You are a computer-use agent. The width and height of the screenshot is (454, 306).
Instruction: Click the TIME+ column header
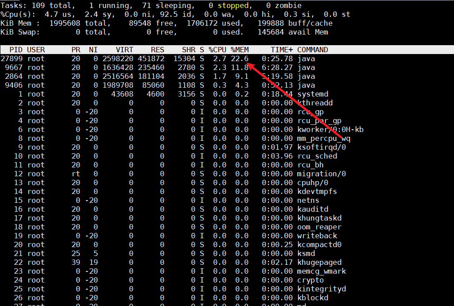282,50
